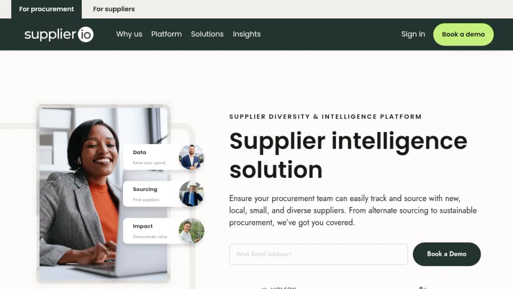Click the "Supplier intelligence solution" headline
This screenshot has height=289, width=513.
[x=348, y=155]
